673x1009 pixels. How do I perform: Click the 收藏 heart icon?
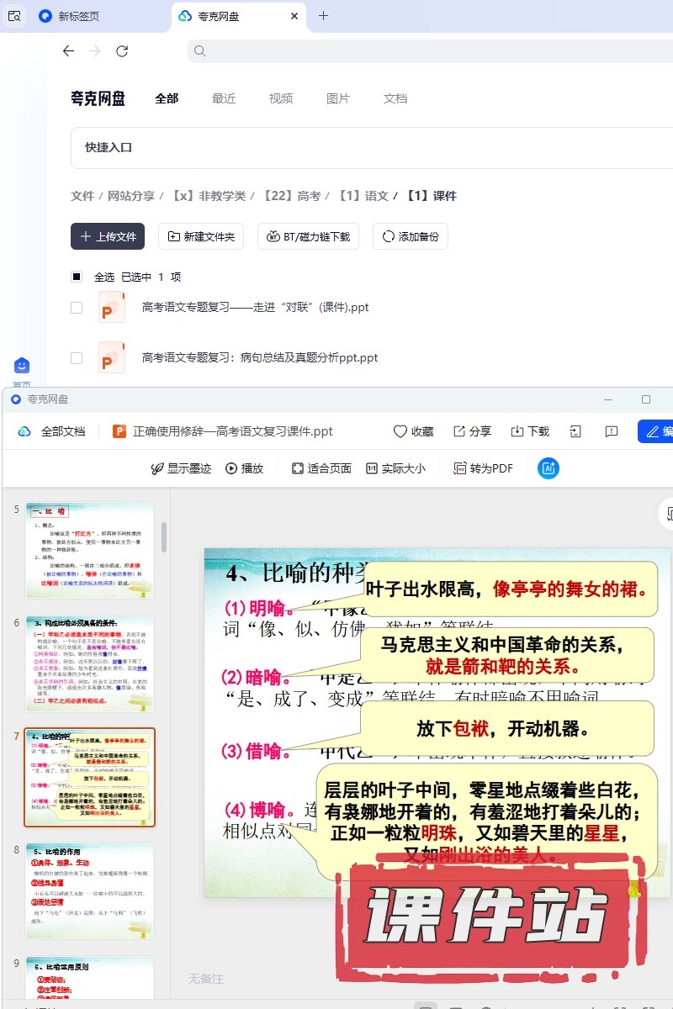(x=400, y=431)
